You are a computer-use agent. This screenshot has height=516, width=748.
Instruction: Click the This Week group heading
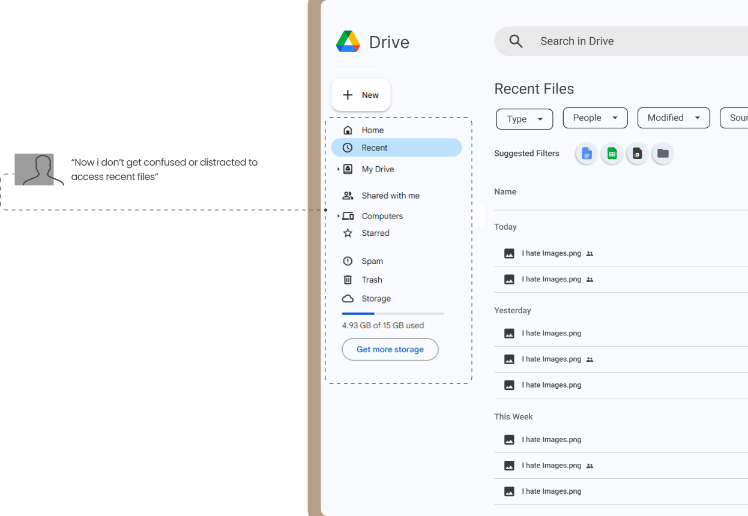(x=513, y=416)
